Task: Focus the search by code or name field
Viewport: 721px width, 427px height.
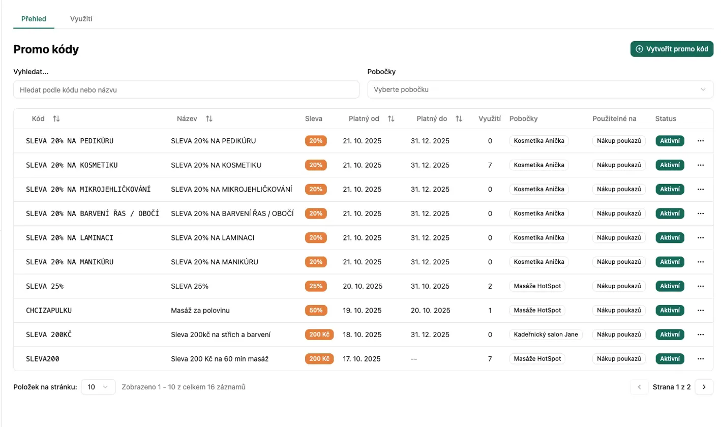Action: coord(186,89)
